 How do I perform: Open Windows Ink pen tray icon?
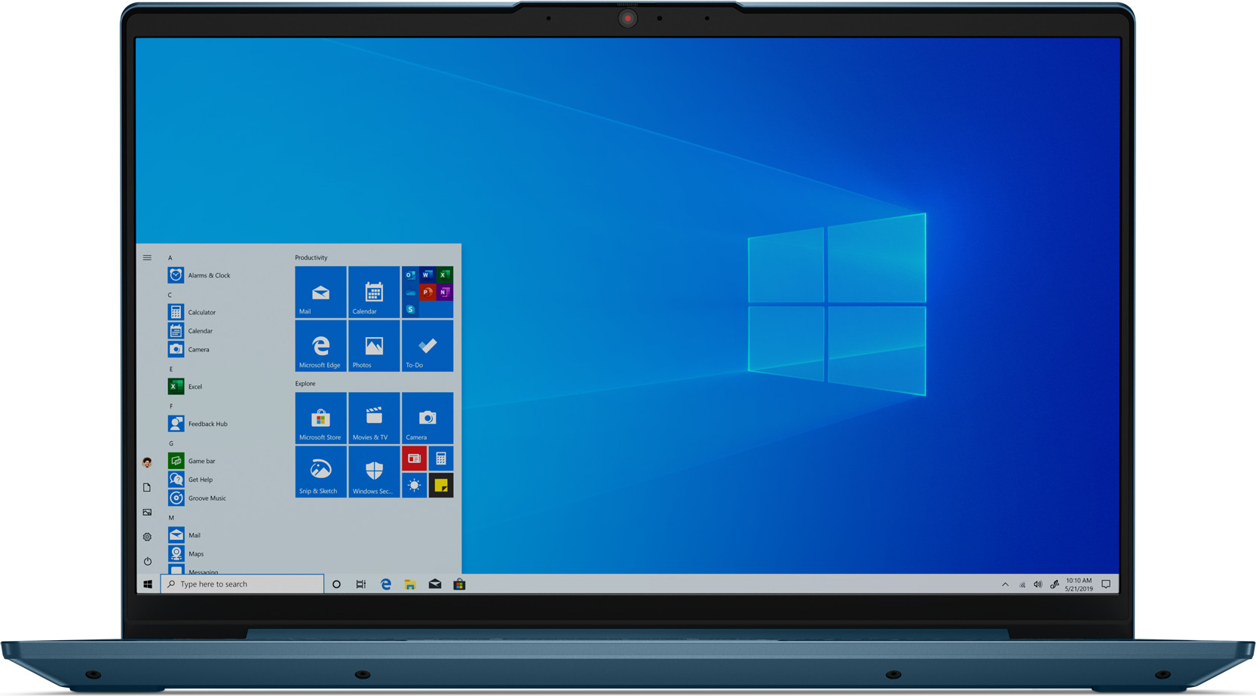pyautogui.click(x=1055, y=584)
